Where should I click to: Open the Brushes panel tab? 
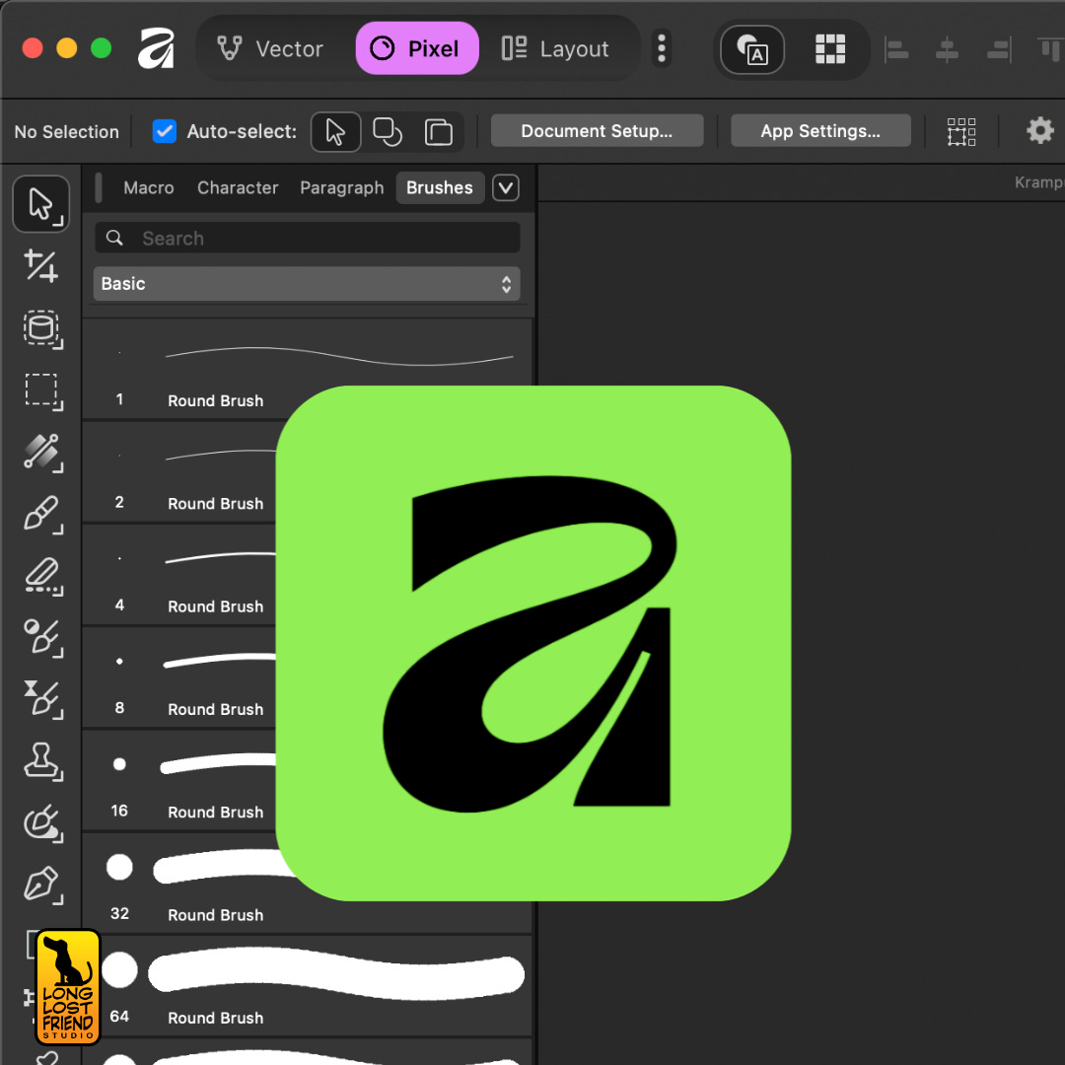point(440,187)
